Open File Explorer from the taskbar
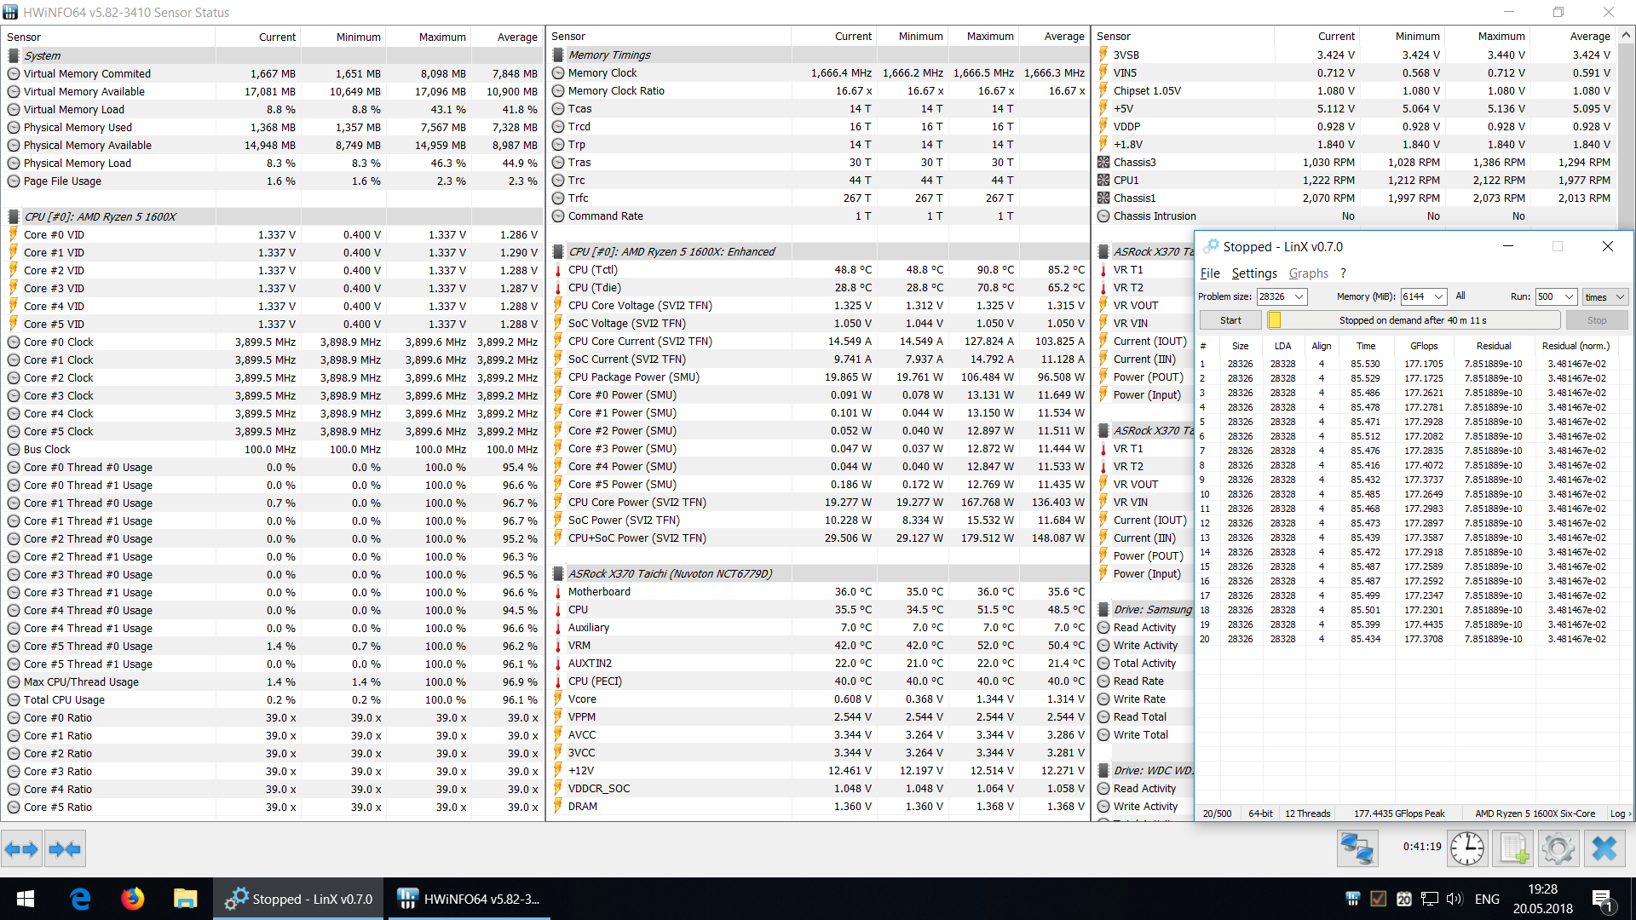The width and height of the screenshot is (1636, 920). coord(185,899)
